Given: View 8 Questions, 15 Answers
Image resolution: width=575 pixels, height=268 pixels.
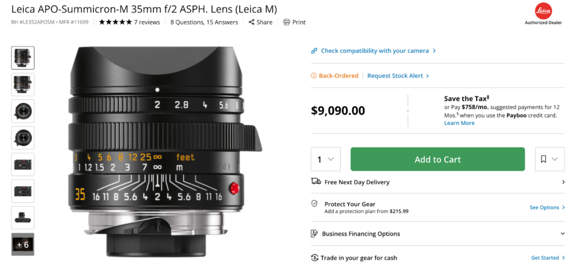Looking at the screenshot, I should [x=204, y=22].
